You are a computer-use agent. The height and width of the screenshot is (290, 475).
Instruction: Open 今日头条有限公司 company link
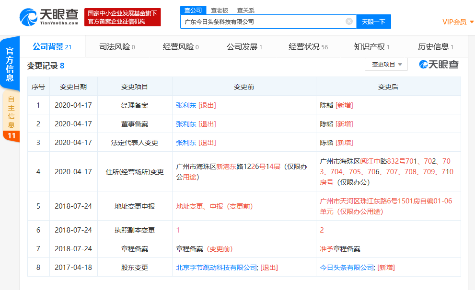347,268
